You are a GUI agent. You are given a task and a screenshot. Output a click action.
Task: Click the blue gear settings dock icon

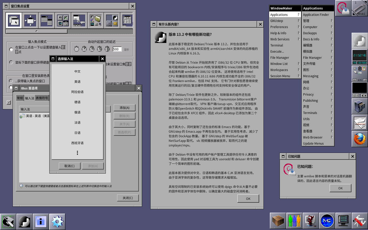pyautogui.click(x=57, y=222)
